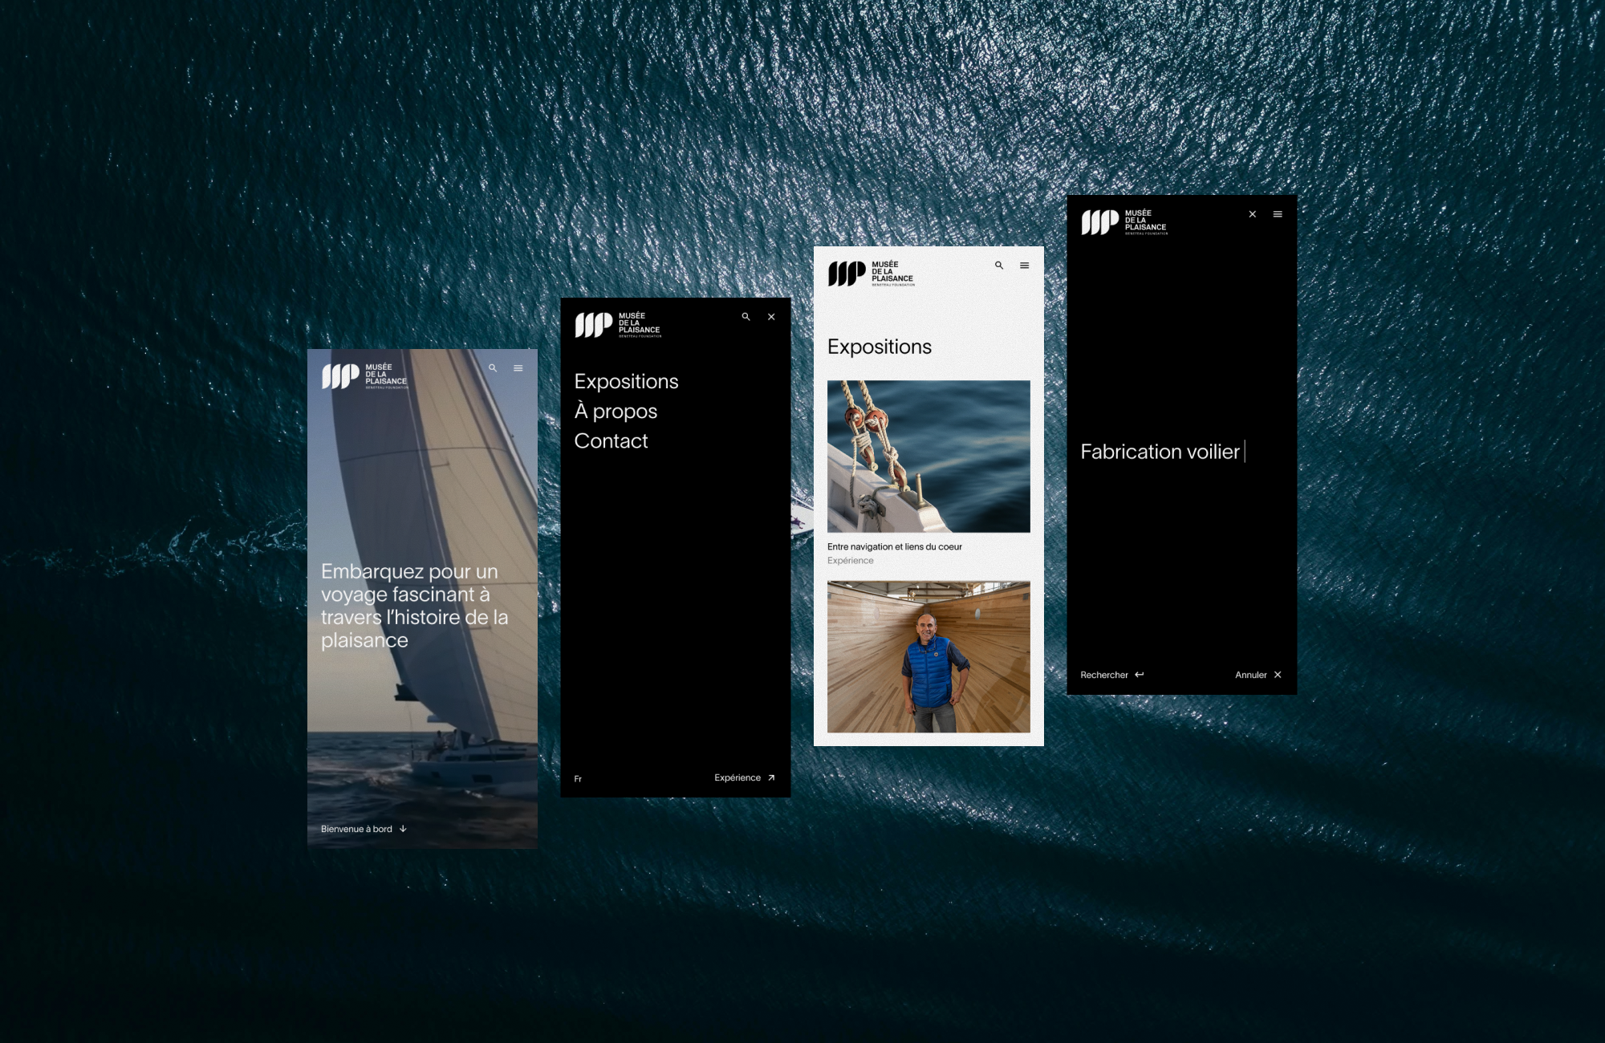This screenshot has width=1605, height=1043.
Task: Select Expositions in the navigation menu
Action: 626,382
